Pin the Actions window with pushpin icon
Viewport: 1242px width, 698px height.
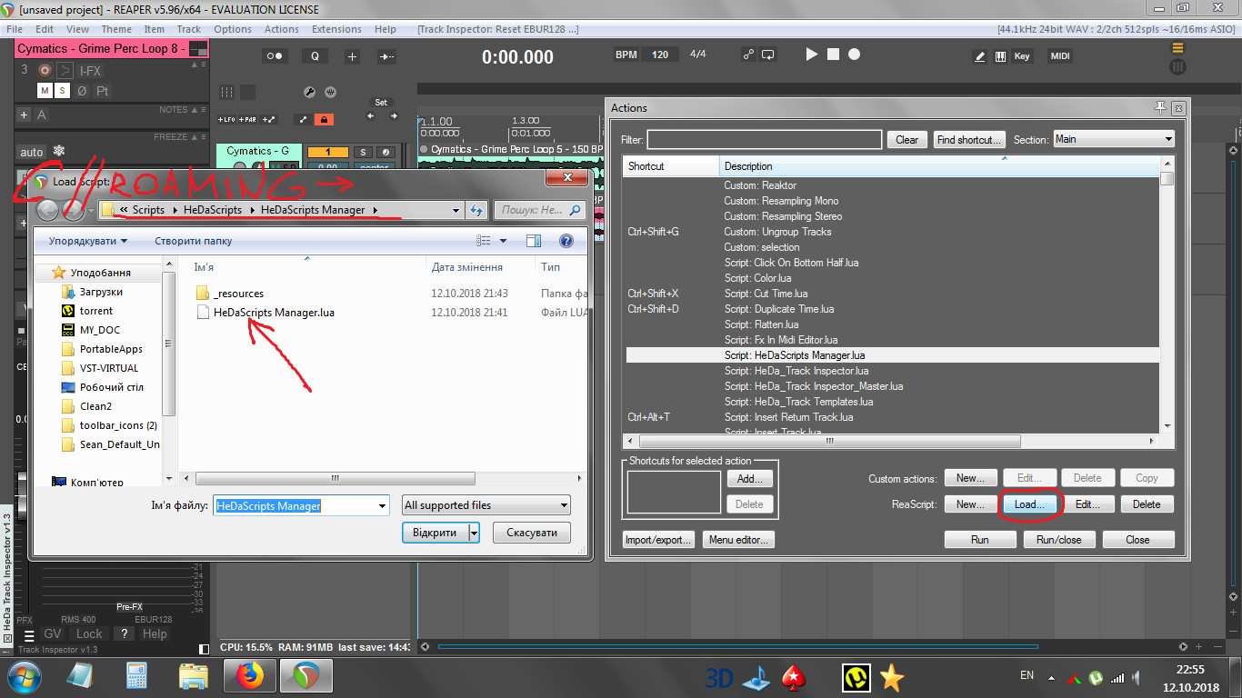[x=1161, y=107]
